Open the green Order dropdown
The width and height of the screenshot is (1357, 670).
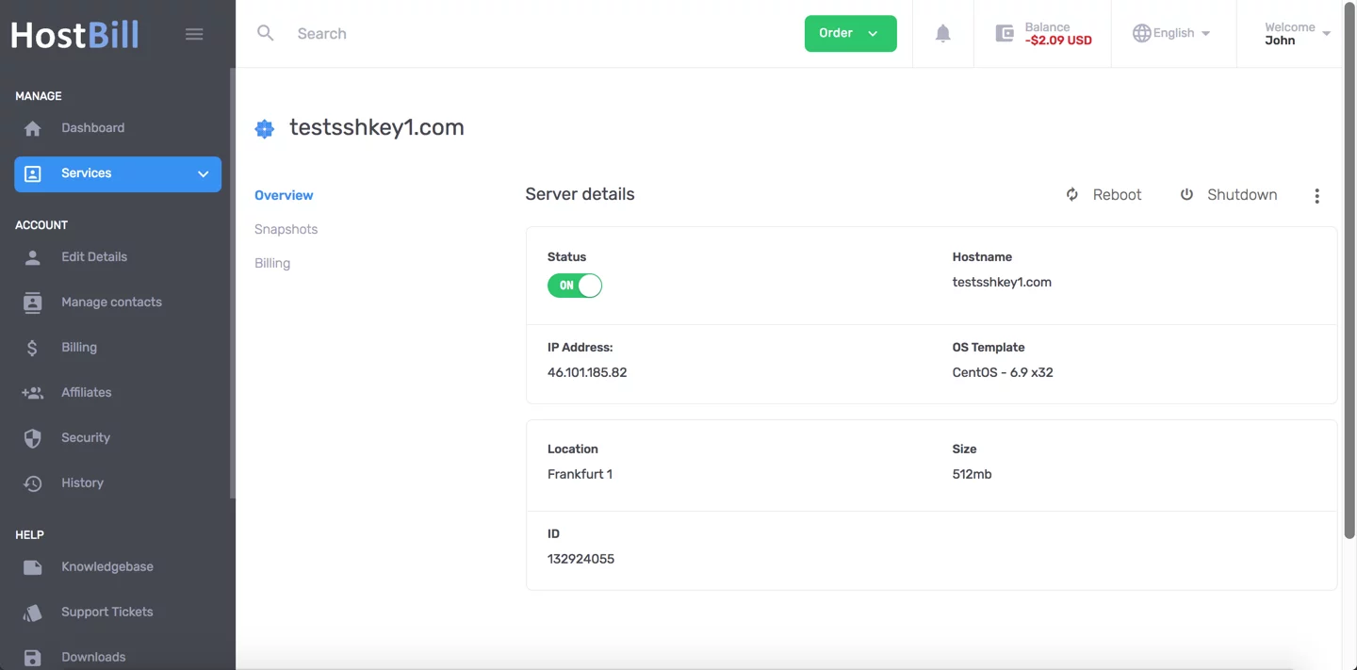click(851, 34)
